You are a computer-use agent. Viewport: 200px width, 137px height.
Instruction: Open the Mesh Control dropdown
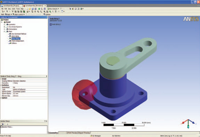19,14
